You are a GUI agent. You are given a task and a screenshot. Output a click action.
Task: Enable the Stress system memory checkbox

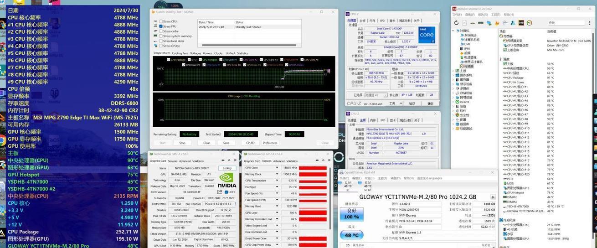160,36
